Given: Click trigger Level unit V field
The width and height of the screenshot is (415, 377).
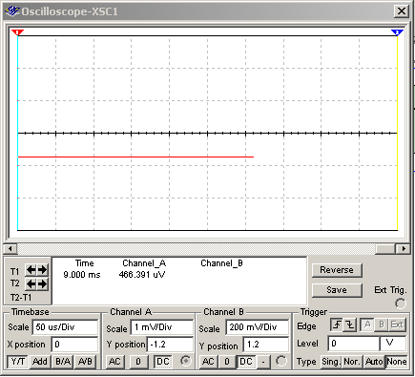Looking at the screenshot, I should (393, 344).
